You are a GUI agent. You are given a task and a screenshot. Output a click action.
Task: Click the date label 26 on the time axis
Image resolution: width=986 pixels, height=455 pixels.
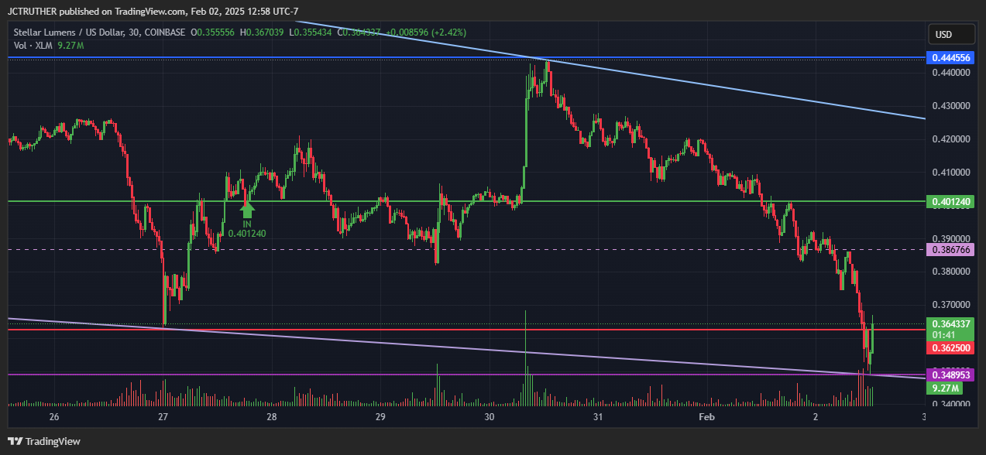53,417
